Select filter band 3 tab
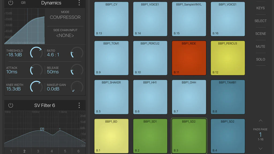Image resolution: width=274 pixels, height=154 pixels. tap(38, 151)
